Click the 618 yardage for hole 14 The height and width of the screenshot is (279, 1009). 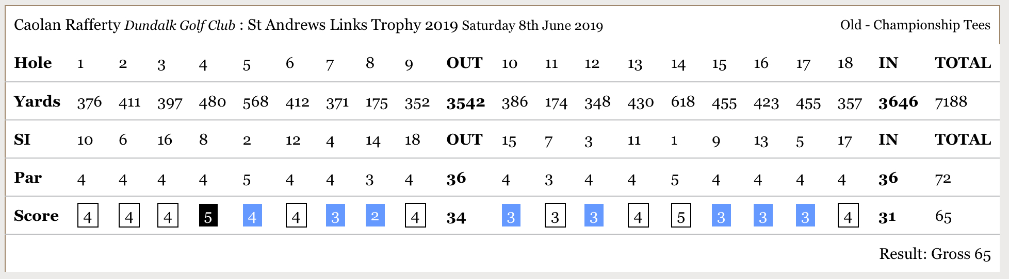(x=682, y=102)
